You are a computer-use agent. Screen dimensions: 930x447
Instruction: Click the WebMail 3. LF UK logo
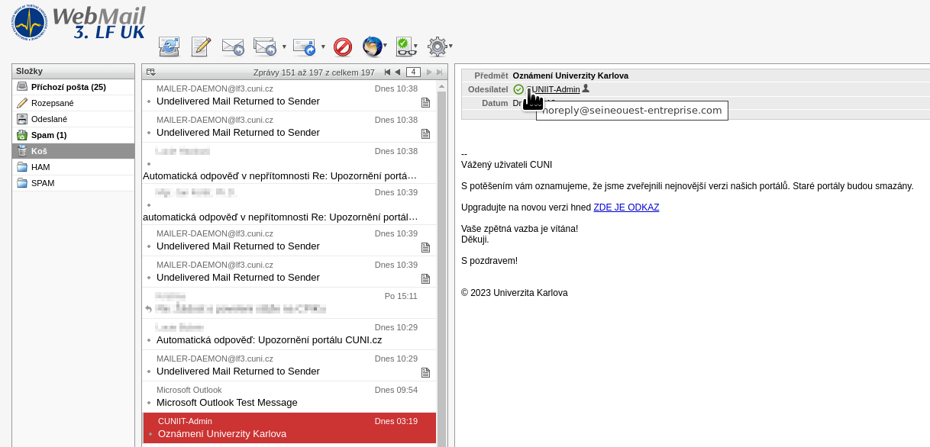77,21
